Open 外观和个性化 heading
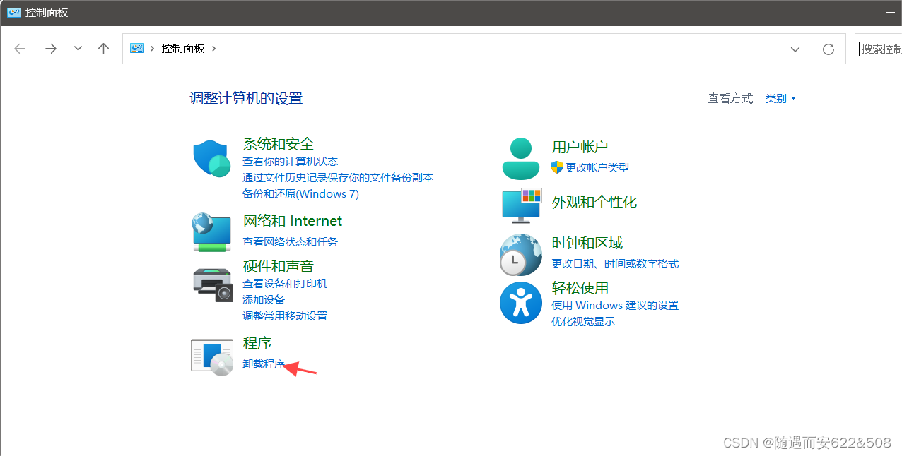This screenshot has height=456, width=902. click(594, 203)
